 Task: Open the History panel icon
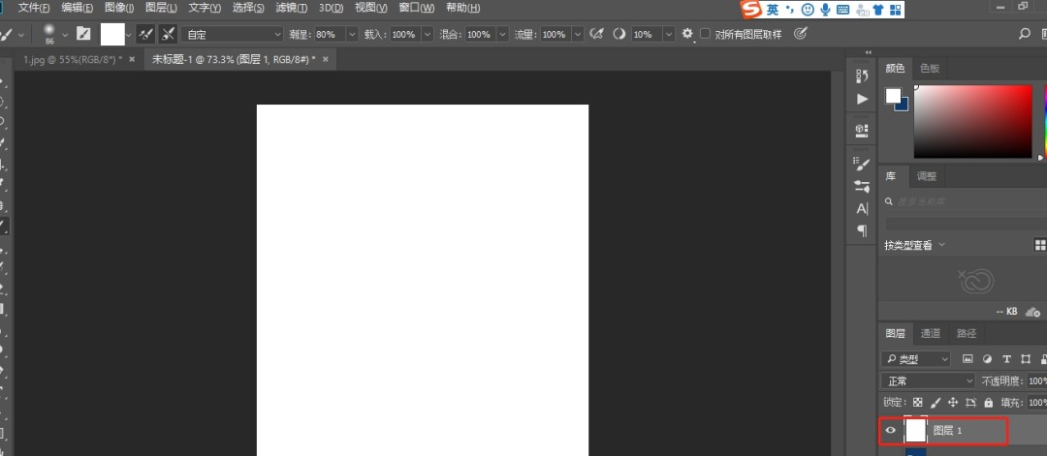[862, 76]
